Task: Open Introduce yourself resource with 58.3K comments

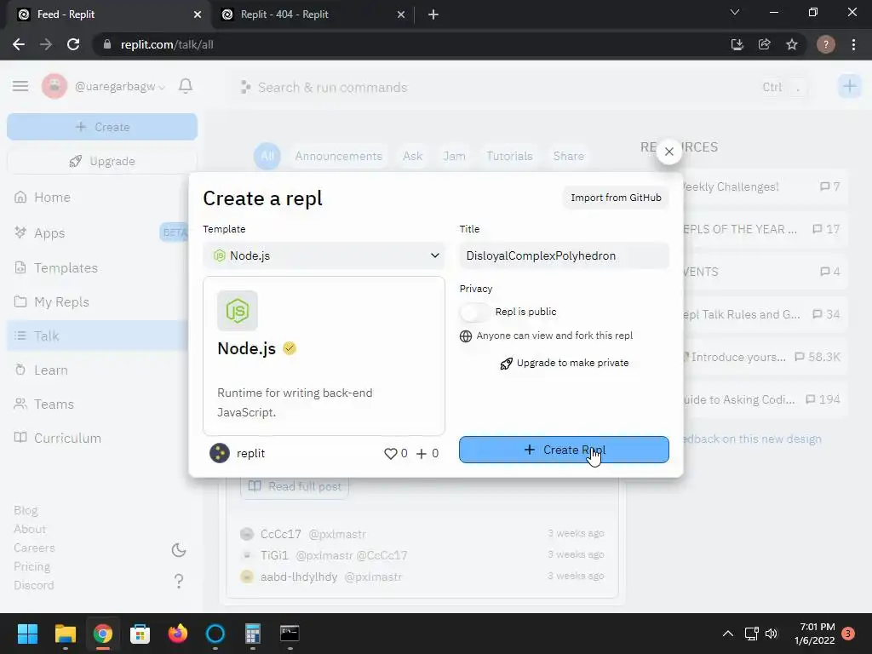Action: tap(766, 357)
